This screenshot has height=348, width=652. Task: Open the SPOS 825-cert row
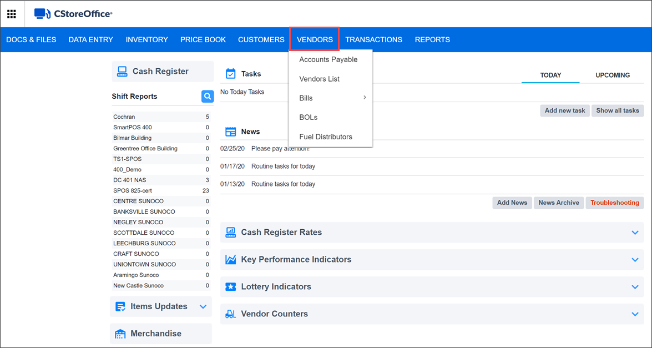pos(161,191)
